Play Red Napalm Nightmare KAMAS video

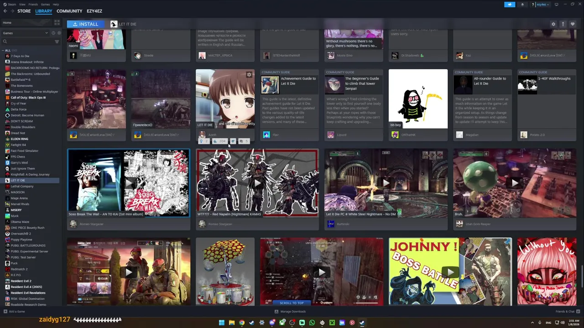[257, 183]
